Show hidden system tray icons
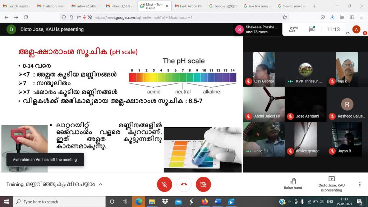Viewport: 368px width, 207px height. pos(290,202)
